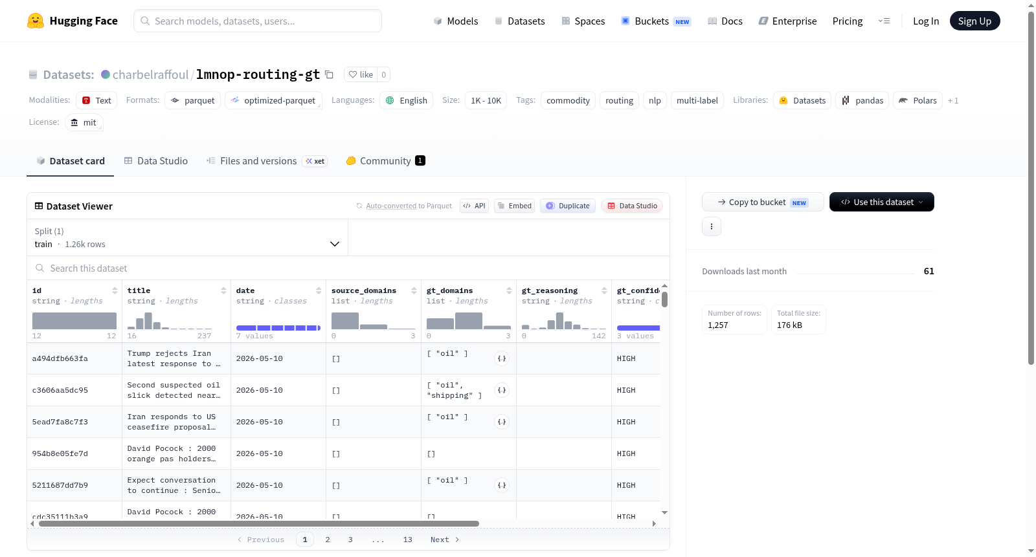Sort by the gt_domains column
1036x557 pixels.
pos(509,290)
